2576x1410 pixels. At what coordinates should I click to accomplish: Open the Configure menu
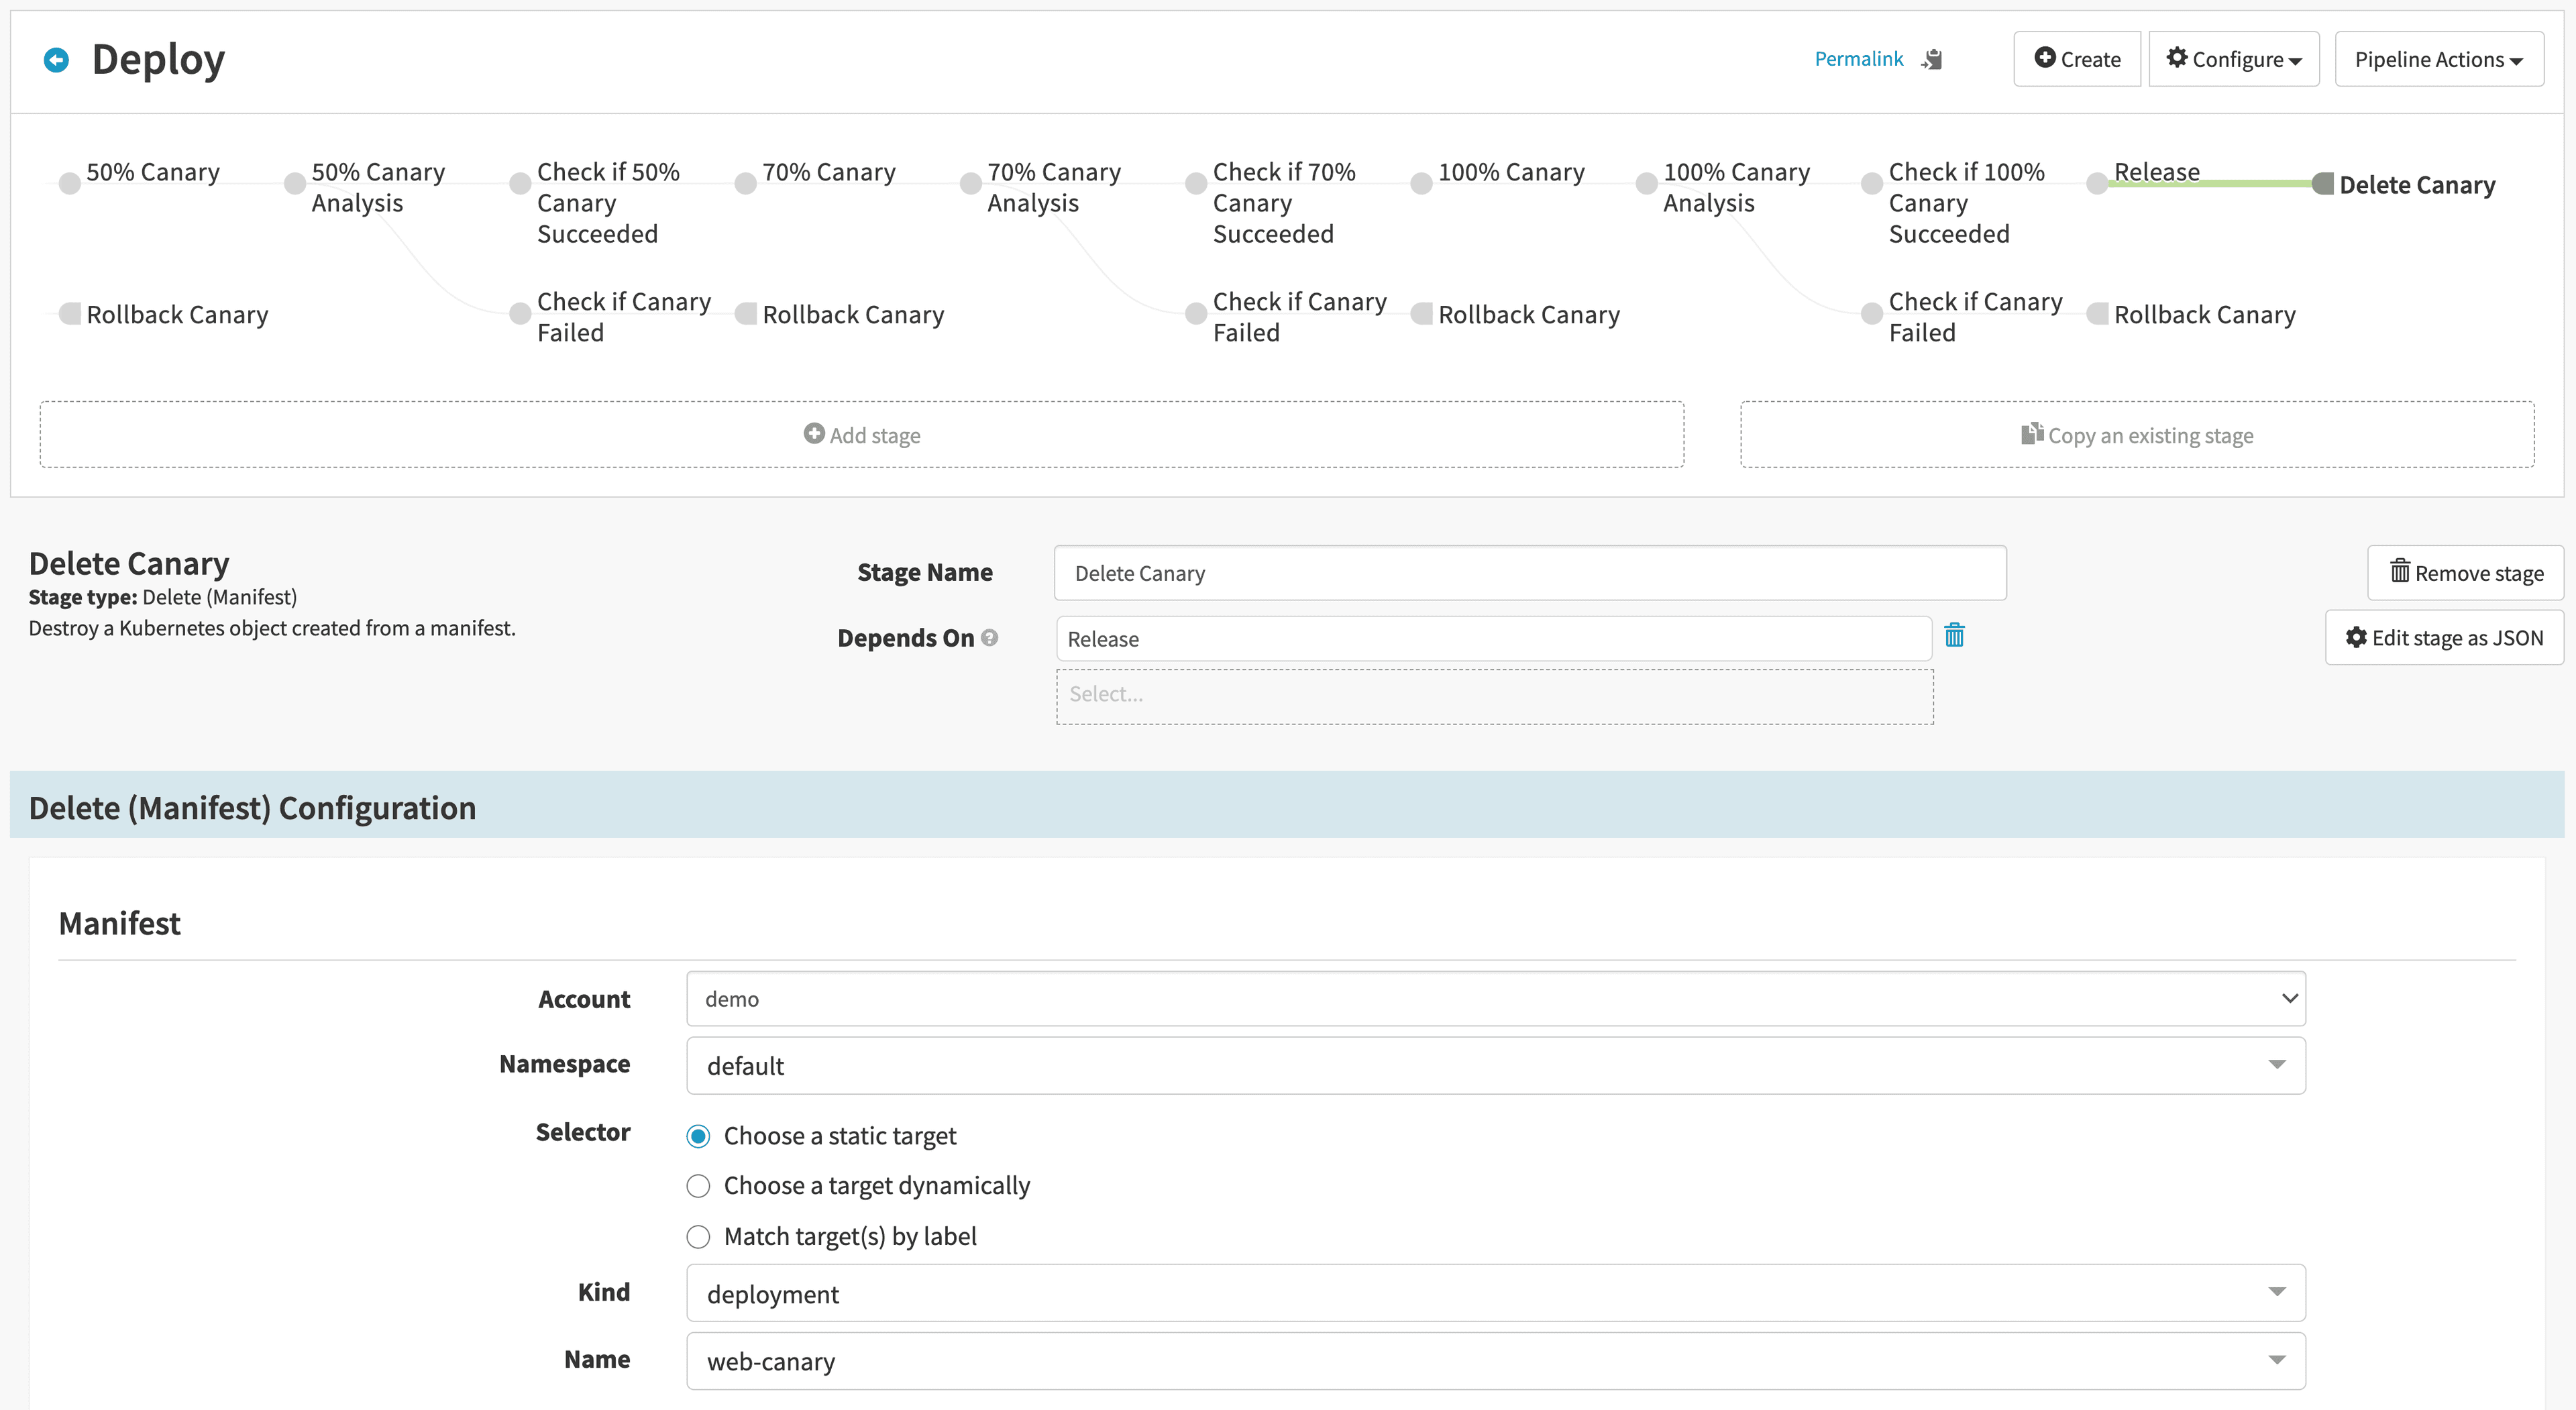[x=2233, y=60]
